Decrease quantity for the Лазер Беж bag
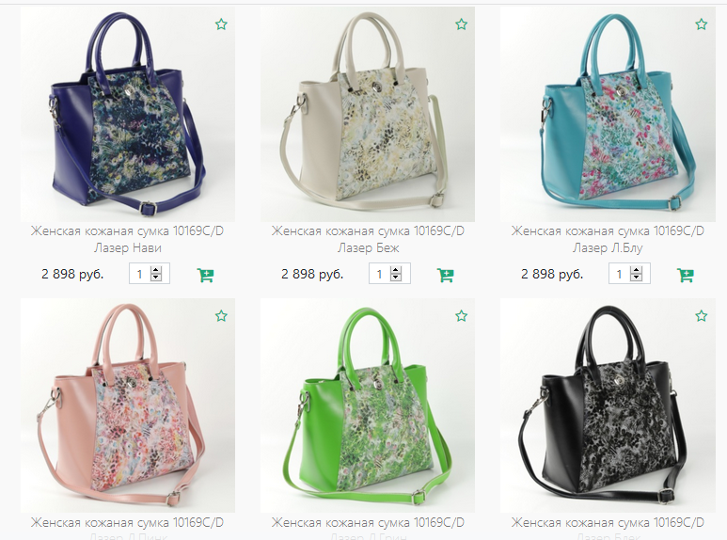Viewport: 727px width, 540px height. click(396, 278)
